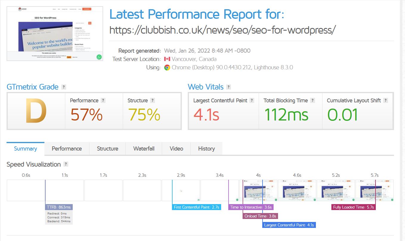405x241 pixels.
Task: Click the 57% Performance score
Action: point(86,115)
